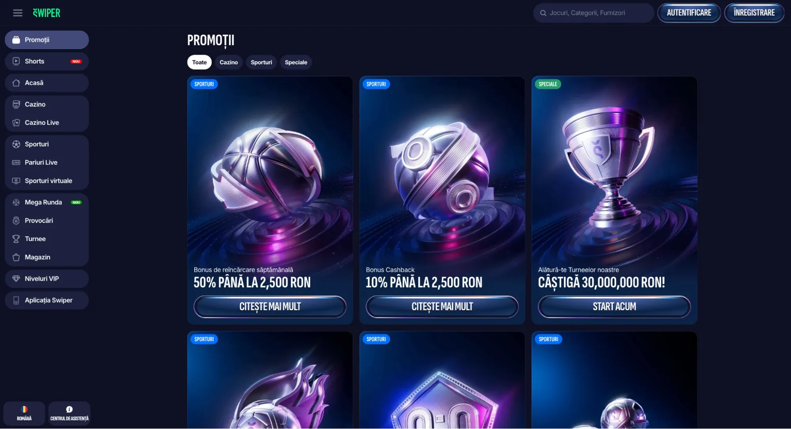Open the hamburger menu icon

(x=17, y=13)
